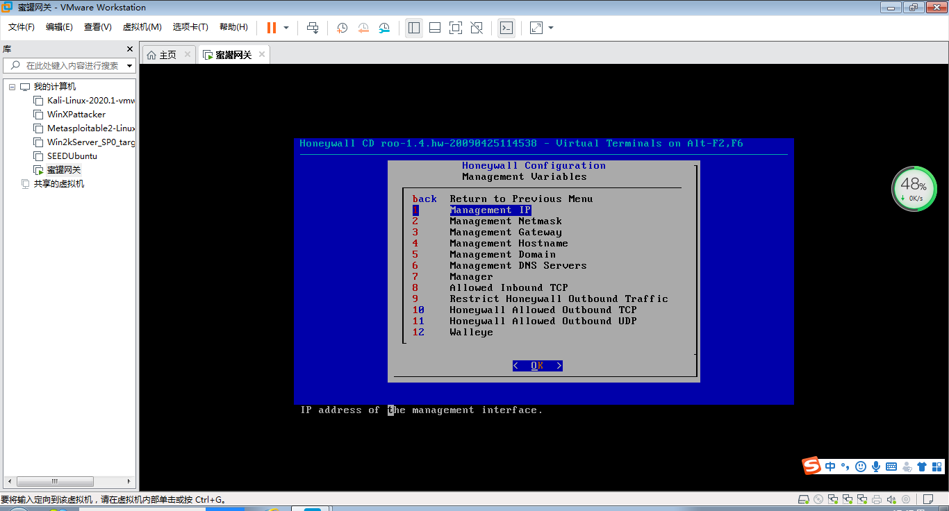Open the 选项卡(T) menu
The width and height of the screenshot is (949, 511).
[191, 27]
